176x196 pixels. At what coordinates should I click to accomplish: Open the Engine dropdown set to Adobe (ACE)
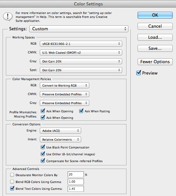(x=60, y=131)
